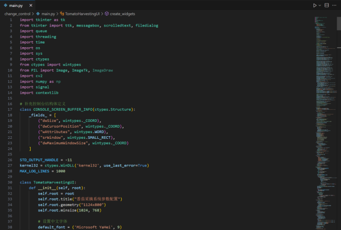Image resolution: width=341 pixels, height=230 pixels.
Task: Select the main.py editor tab
Action: coord(16,5)
